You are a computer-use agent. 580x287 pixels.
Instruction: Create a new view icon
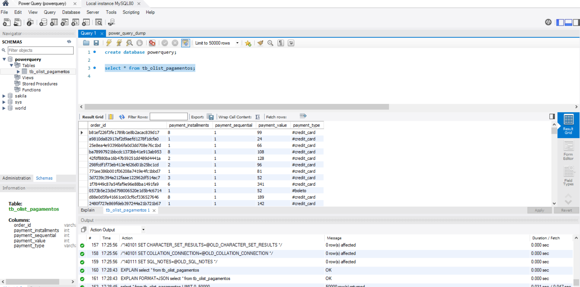point(65,22)
